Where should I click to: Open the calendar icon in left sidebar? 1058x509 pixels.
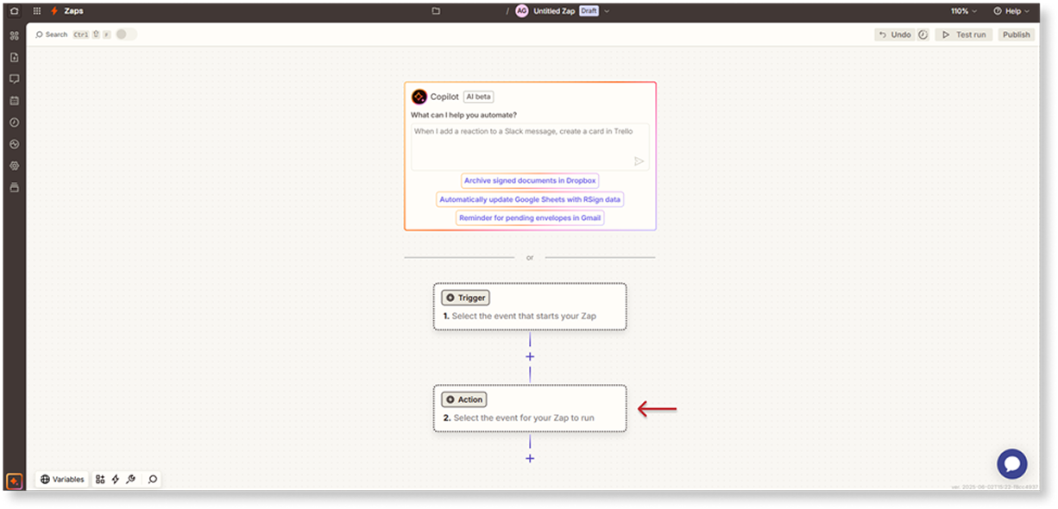[x=14, y=101]
